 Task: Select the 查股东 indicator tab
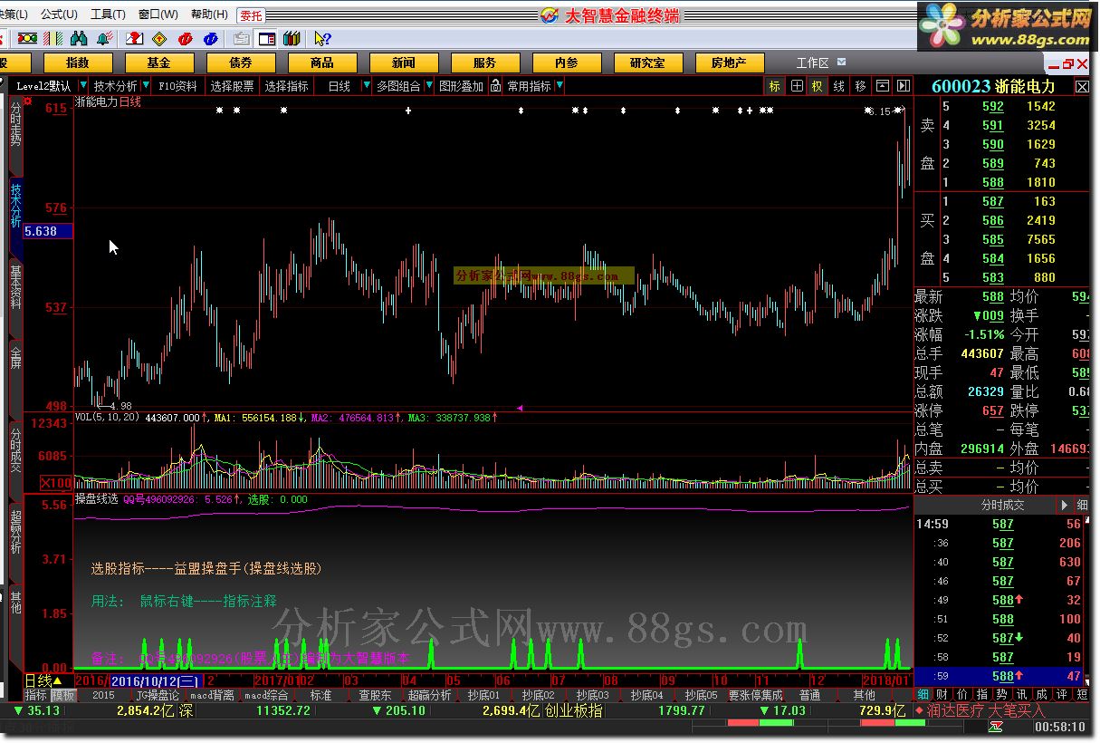coord(375,695)
